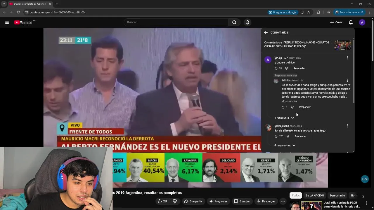This screenshot has height=210, width=374.
Task: Click the Compartir button
Action: click(193, 201)
